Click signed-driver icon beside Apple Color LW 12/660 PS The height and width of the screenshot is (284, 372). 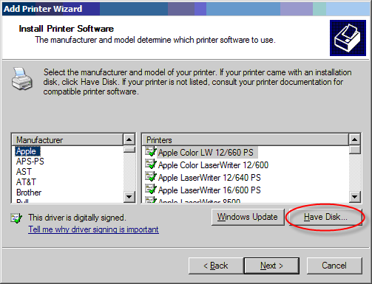pos(151,152)
